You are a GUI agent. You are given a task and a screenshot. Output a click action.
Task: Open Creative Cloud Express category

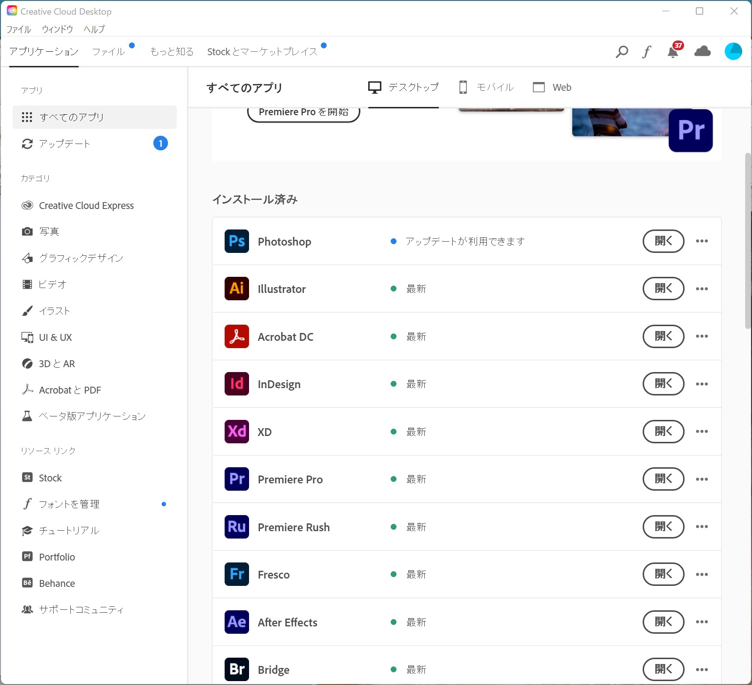[x=86, y=206]
